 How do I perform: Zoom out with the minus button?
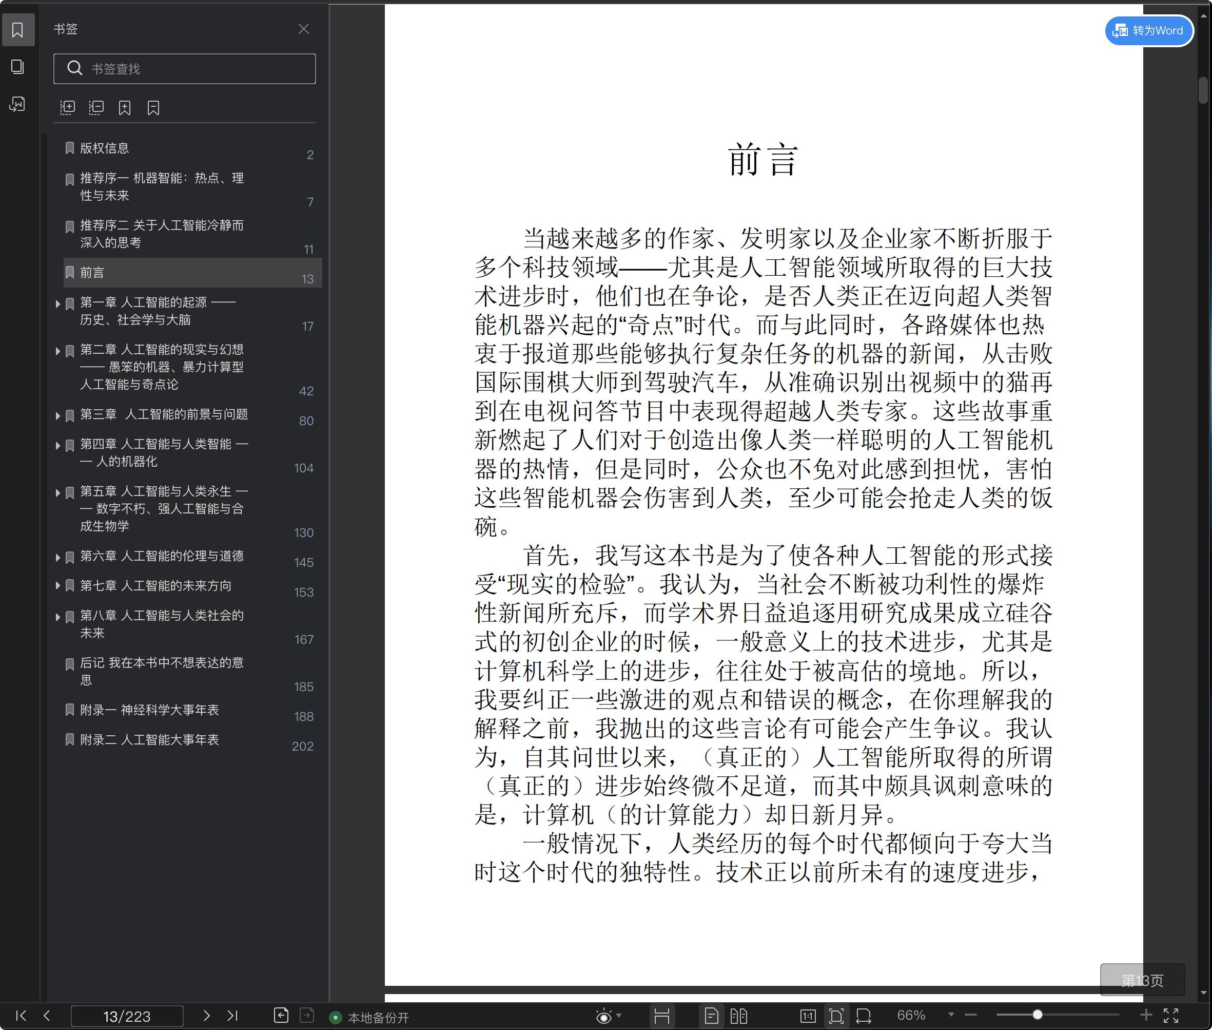(x=971, y=1016)
